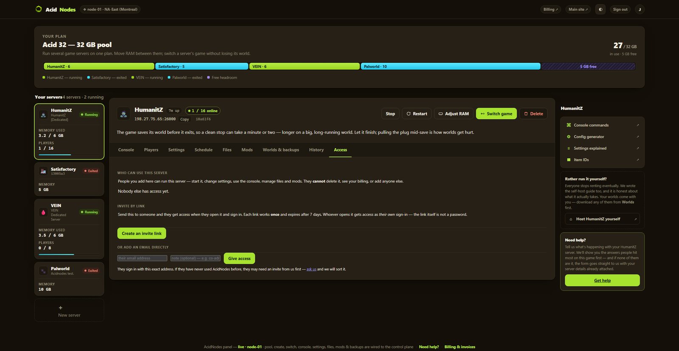The width and height of the screenshot is (679, 351).
Task: Click the Config generator gear icon
Action: 569,137
